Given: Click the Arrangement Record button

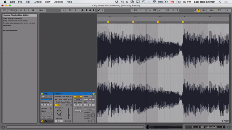Looking at the screenshot, I should click(90, 10).
